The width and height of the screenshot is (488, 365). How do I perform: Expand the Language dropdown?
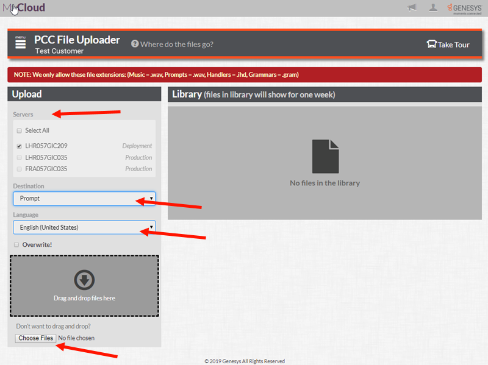pos(84,227)
